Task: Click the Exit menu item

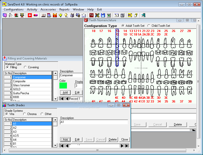Action: 99,9
